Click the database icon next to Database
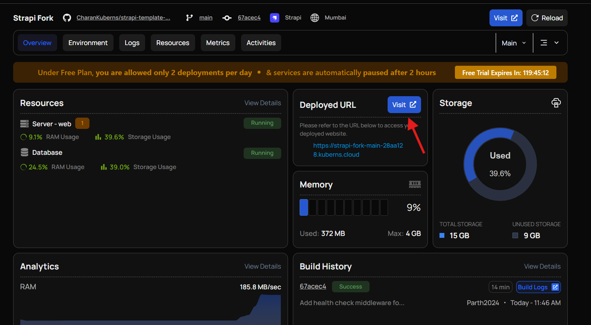 click(24, 152)
